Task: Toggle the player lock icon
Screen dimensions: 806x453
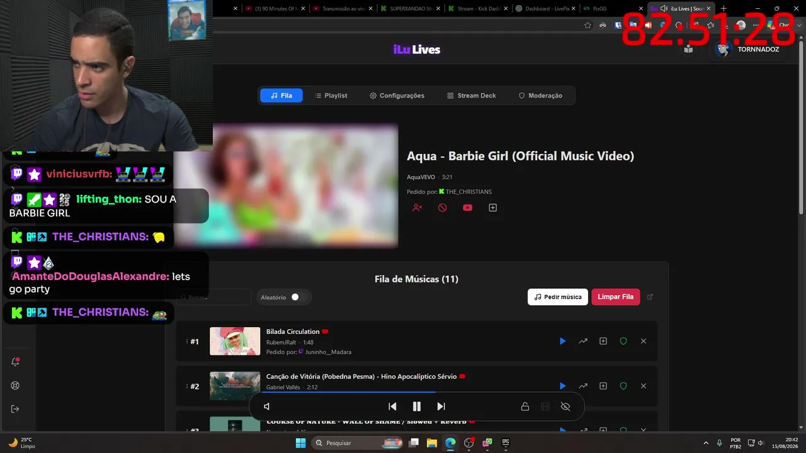Action: pyautogui.click(x=525, y=406)
